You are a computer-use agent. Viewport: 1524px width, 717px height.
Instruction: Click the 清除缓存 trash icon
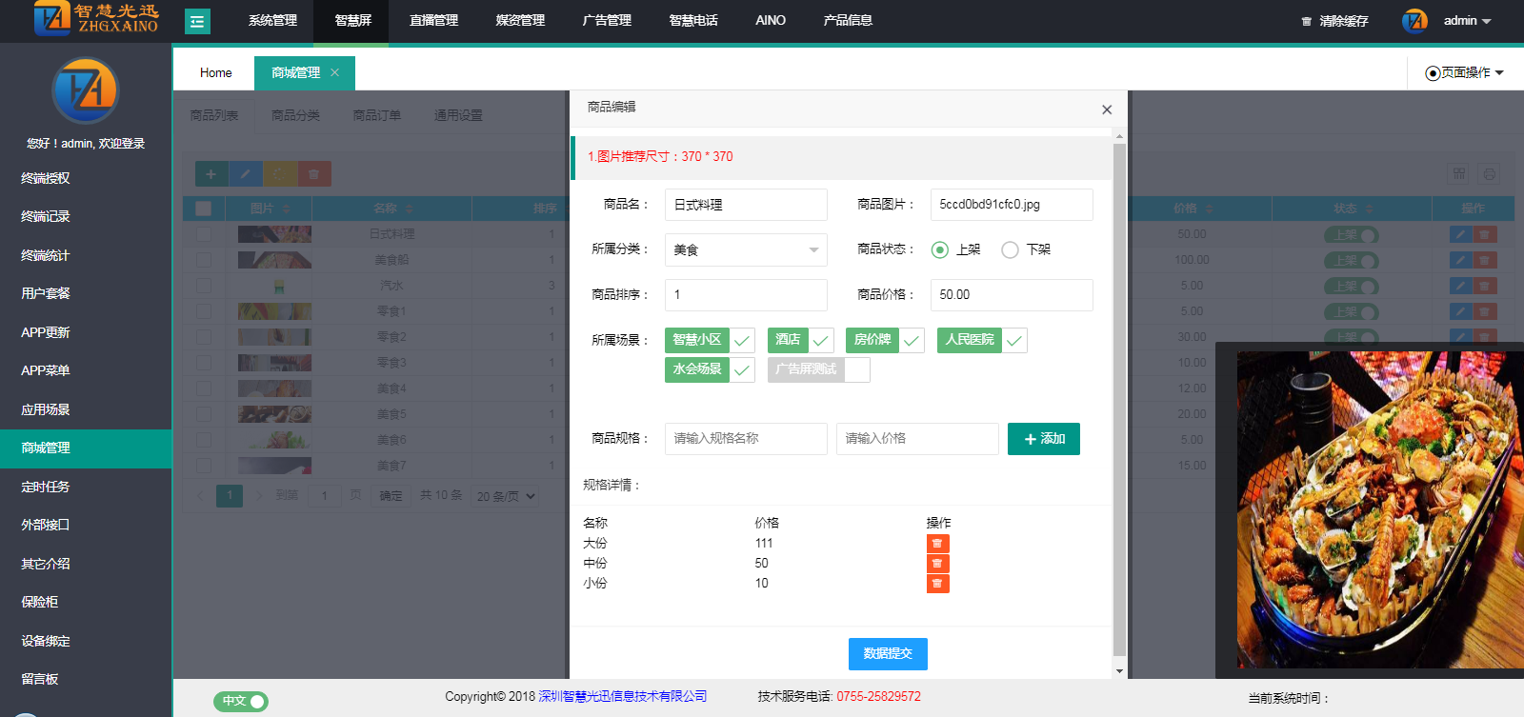pos(1307,21)
